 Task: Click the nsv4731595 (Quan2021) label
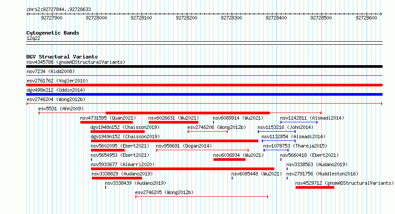click(108, 118)
